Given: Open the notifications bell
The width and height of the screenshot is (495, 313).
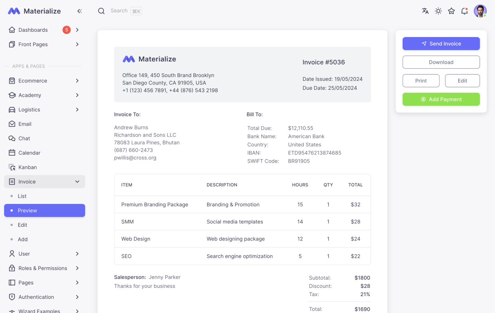Looking at the screenshot, I should tap(464, 11).
